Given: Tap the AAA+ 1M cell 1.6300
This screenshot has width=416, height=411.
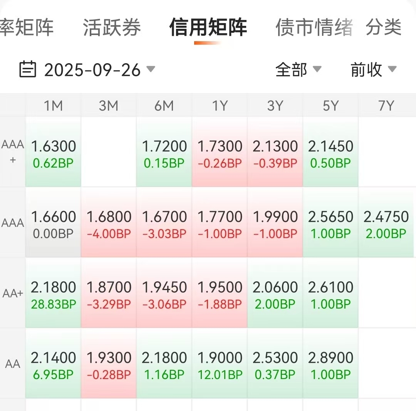Looking at the screenshot, I should (x=53, y=152).
